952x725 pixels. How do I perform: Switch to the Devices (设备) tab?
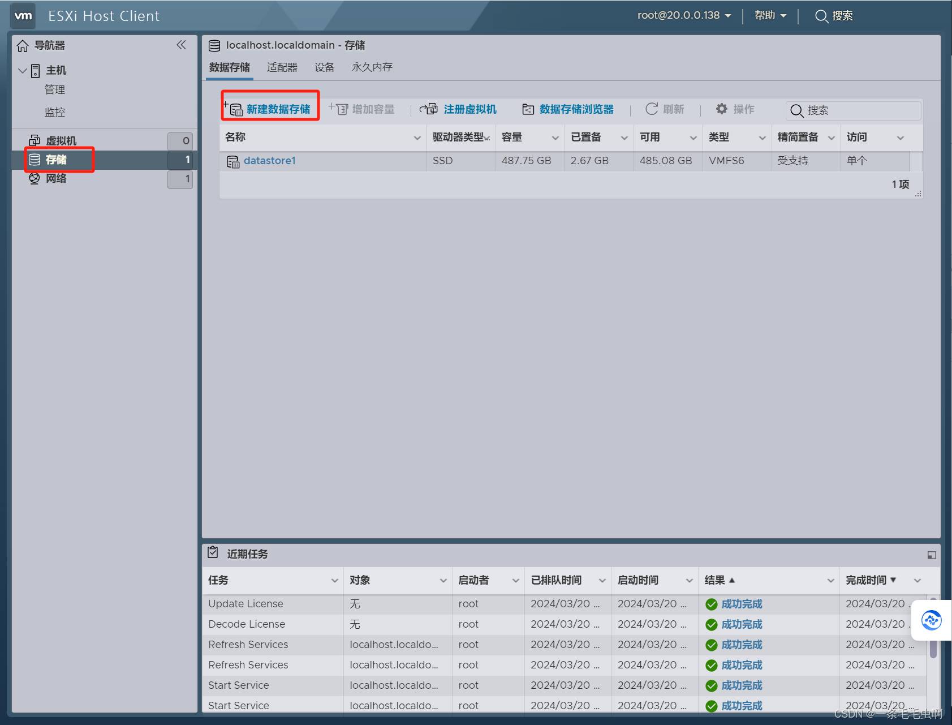[x=324, y=67]
